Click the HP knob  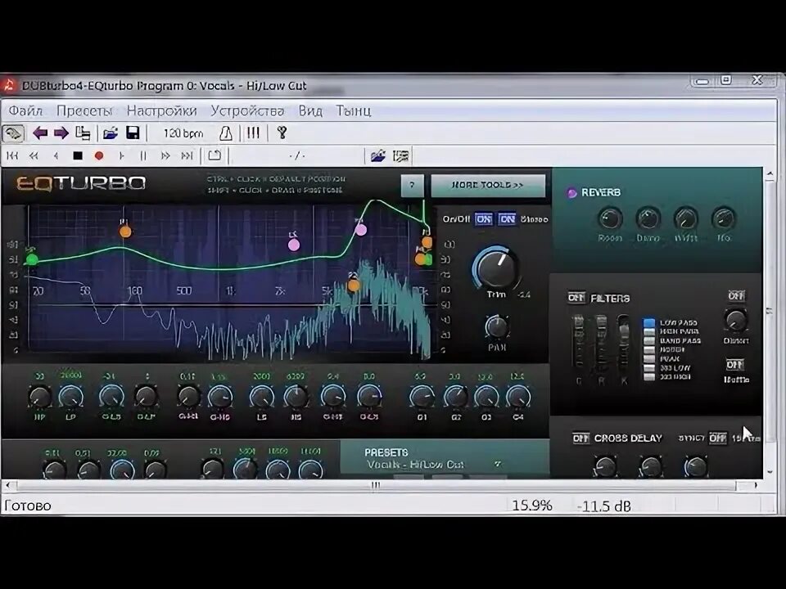(39, 397)
